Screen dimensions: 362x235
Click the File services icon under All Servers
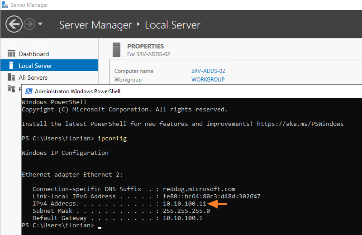11,88
